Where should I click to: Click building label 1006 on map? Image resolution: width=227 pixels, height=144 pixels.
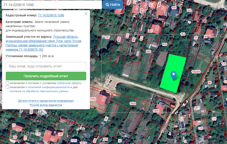click(x=157, y=27)
